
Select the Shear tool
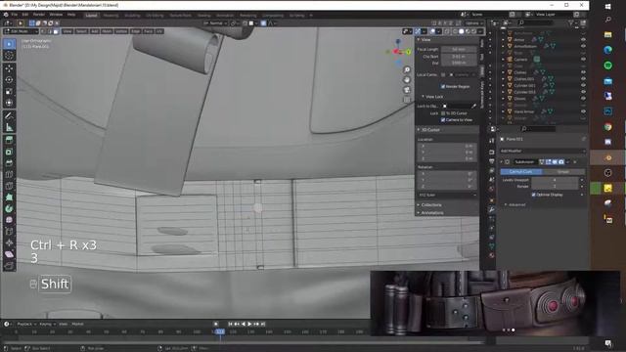point(9,254)
